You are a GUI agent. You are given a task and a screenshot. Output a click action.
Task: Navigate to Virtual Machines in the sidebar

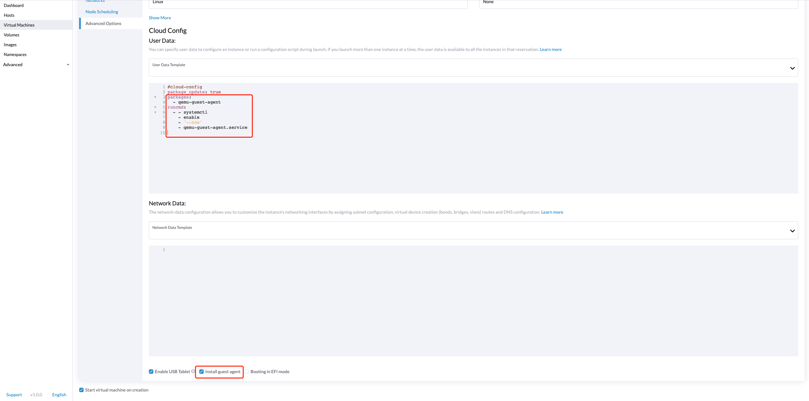pyautogui.click(x=19, y=25)
